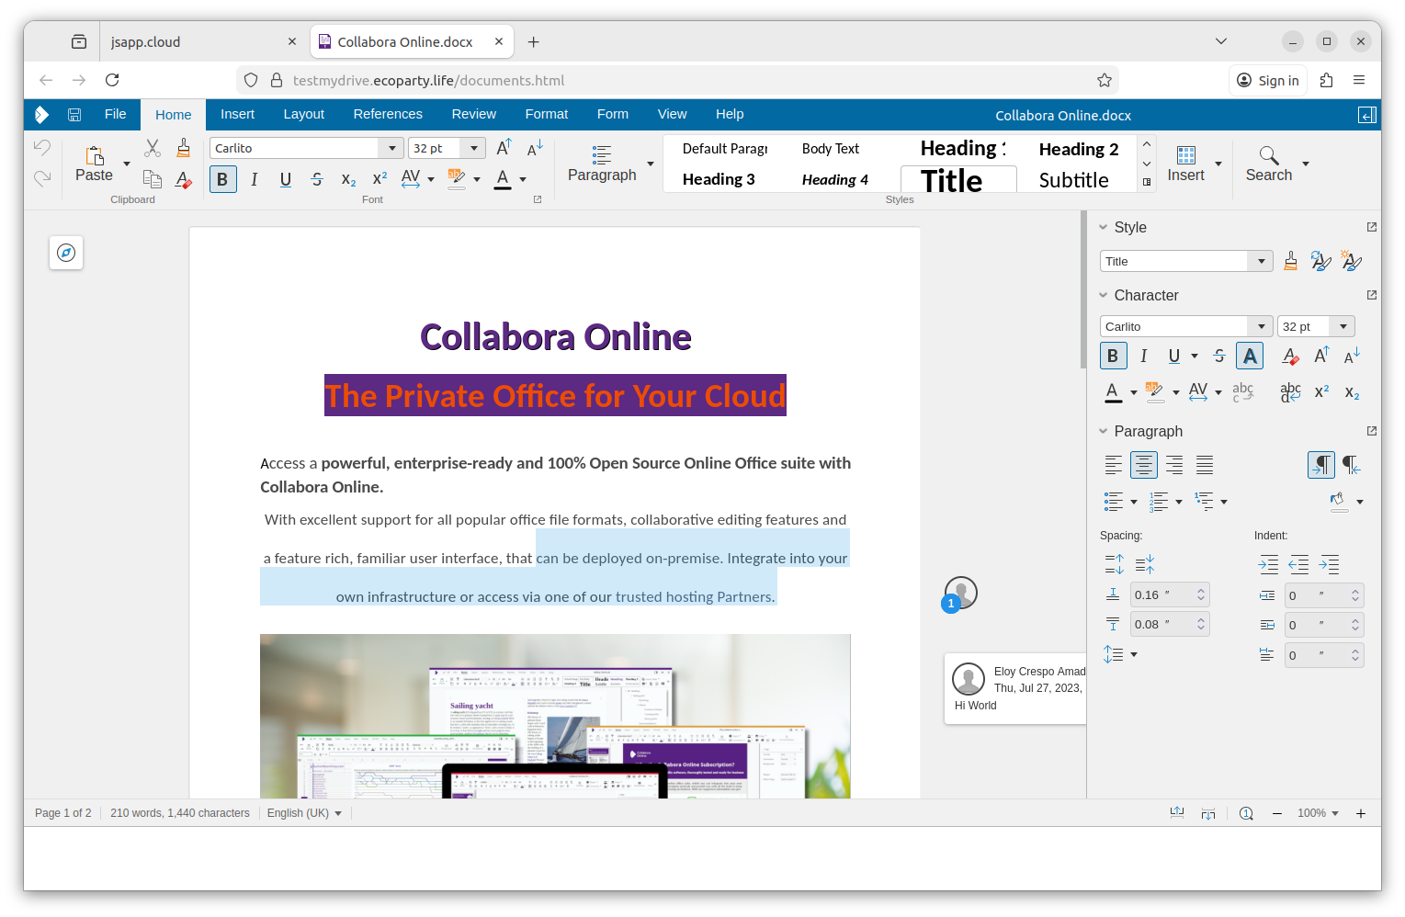Click Increase Indent in the sidebar

(x=1268, y=564)
